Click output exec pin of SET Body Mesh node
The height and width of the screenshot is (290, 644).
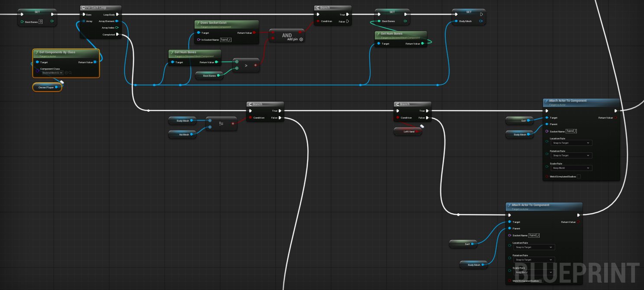pos(481,14)
